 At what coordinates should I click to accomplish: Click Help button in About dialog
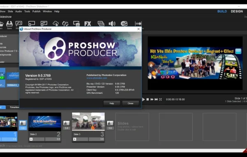coord(112,103)
